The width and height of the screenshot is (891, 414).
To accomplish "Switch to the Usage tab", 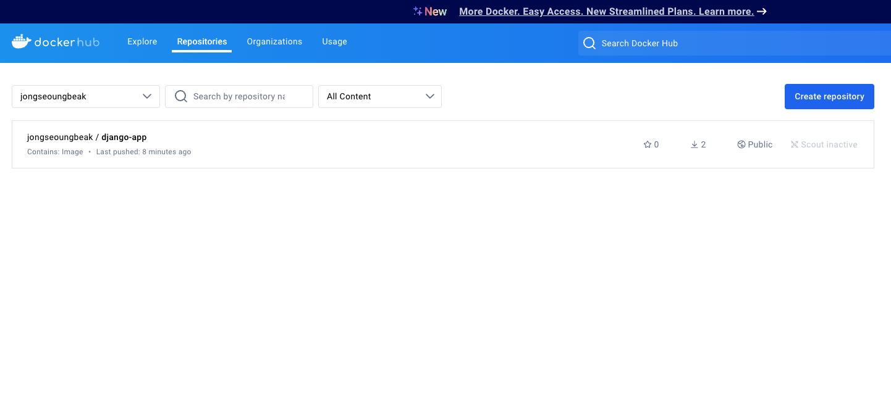I will click(x=334, y=41).
